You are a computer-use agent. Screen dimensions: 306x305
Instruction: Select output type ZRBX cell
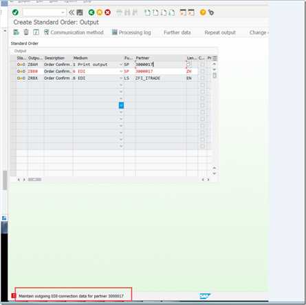coord(35,78)
